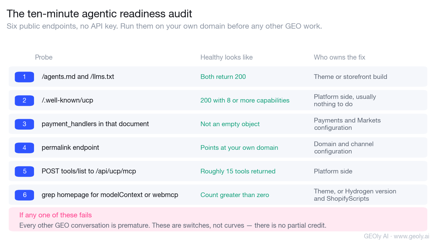The width and height of the screenshot is (436, 241).
Task: Click "Points at your own domain"
Action: coord(239,147)
